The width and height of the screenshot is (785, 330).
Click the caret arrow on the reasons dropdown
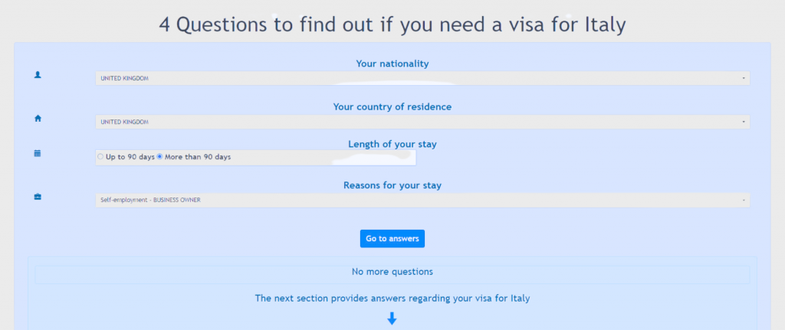(744, 201)
